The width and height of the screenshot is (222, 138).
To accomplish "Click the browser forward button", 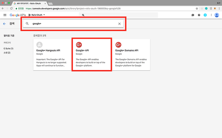I will 7,9.
